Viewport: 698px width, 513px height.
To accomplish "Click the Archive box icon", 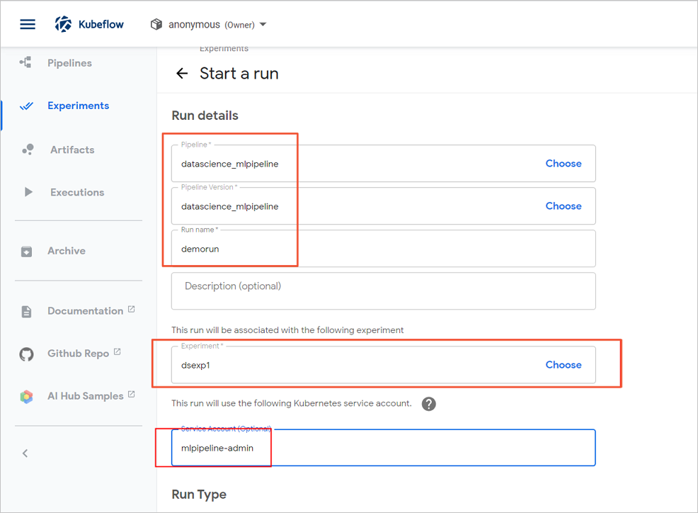I will pyautogui.click(x=27, y=251).
